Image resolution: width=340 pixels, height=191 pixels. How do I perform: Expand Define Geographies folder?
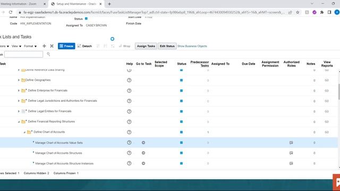[19, 80]
